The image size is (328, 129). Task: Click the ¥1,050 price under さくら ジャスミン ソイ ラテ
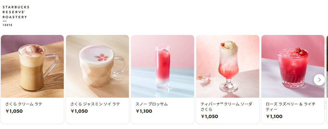pyautogui.click(x=79, y=111)
